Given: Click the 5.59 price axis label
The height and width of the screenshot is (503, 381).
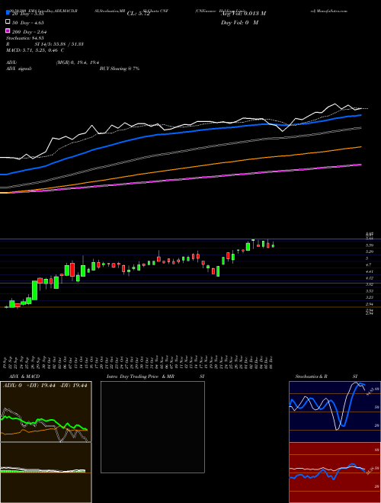Looking at the screenshot, I should coord(369,245).
